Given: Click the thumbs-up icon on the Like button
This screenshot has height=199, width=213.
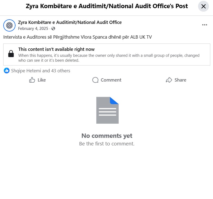Looking at the screenshot, I should point(32,80).
